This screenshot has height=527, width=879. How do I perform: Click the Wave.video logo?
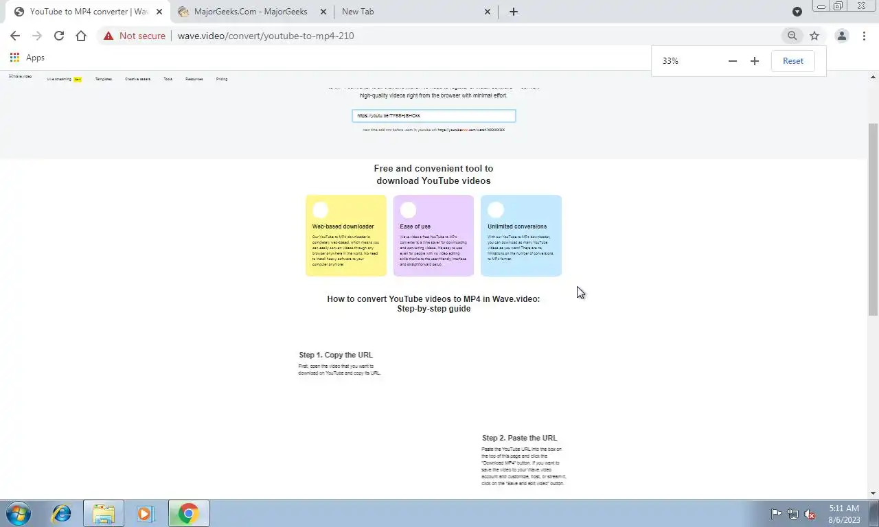point(20,76)
